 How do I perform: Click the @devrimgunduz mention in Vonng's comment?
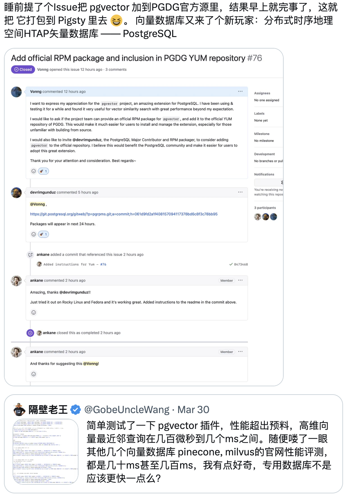87,140
